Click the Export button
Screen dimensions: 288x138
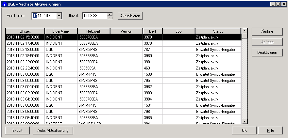[17, 130]
